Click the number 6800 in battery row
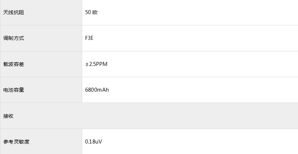The height and width of the screenshot is (154, 298). tap(91, 90)
